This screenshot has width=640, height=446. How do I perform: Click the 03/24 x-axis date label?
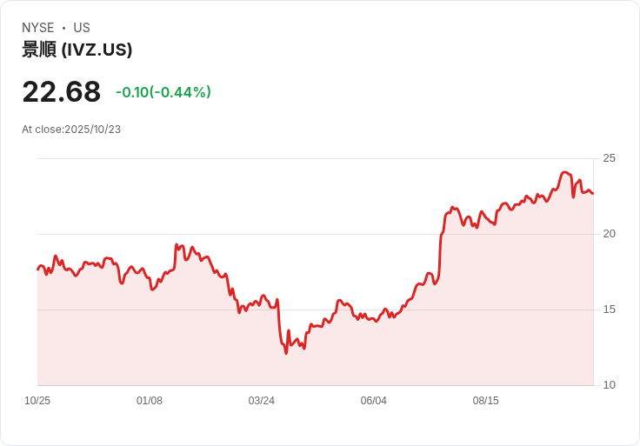point(261,401)
